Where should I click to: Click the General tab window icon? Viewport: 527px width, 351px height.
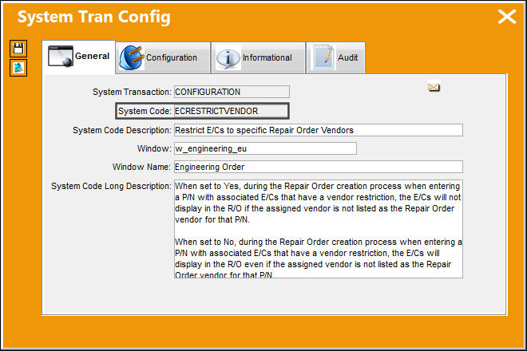coord(61,56)
